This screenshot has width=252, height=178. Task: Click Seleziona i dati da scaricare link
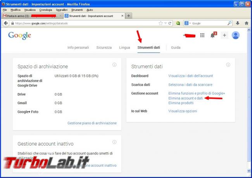point(190,85)
